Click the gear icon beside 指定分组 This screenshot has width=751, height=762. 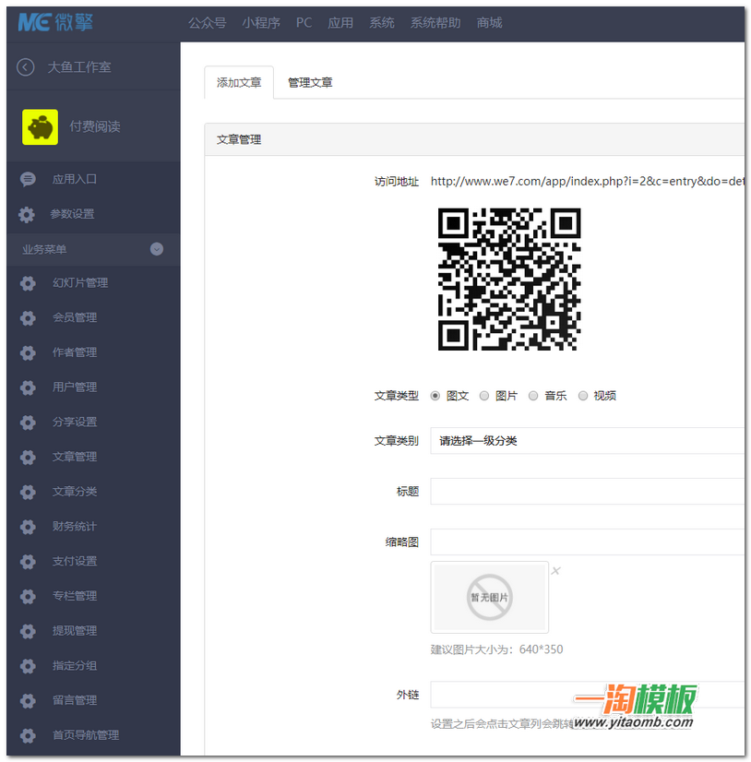[x=28, y=666]
